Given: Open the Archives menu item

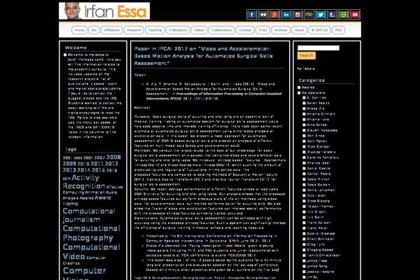Looking at the screenshot, I should click(281, 30).
